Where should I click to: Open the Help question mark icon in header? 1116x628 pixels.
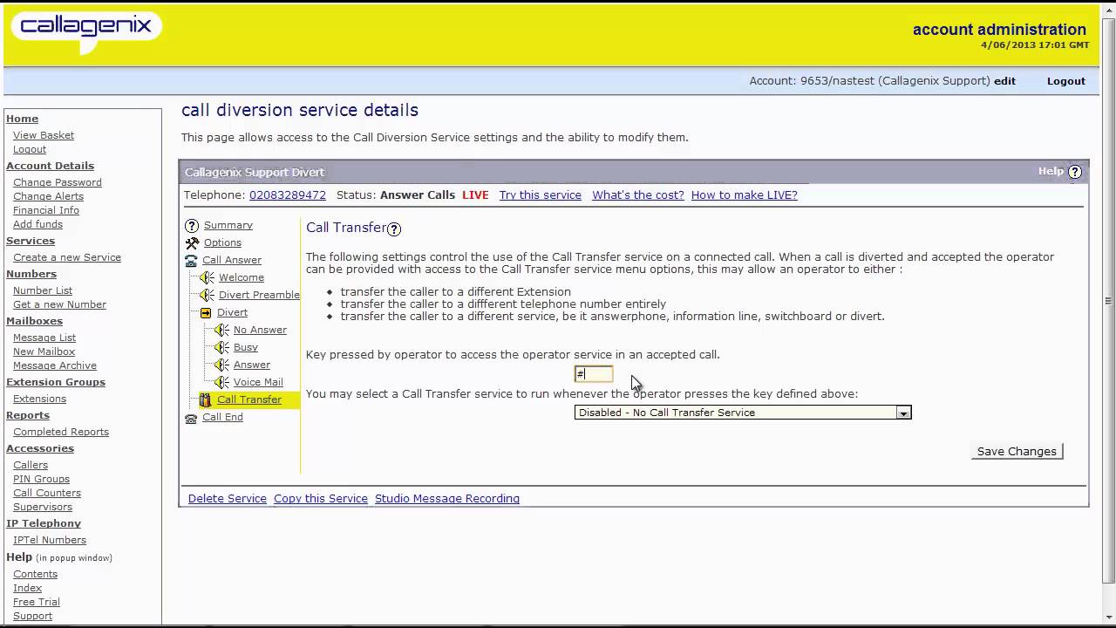[x=1074, y=172]
